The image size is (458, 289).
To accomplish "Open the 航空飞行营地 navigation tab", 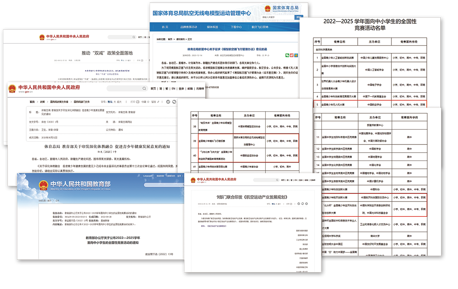I will tap(260, 27).
